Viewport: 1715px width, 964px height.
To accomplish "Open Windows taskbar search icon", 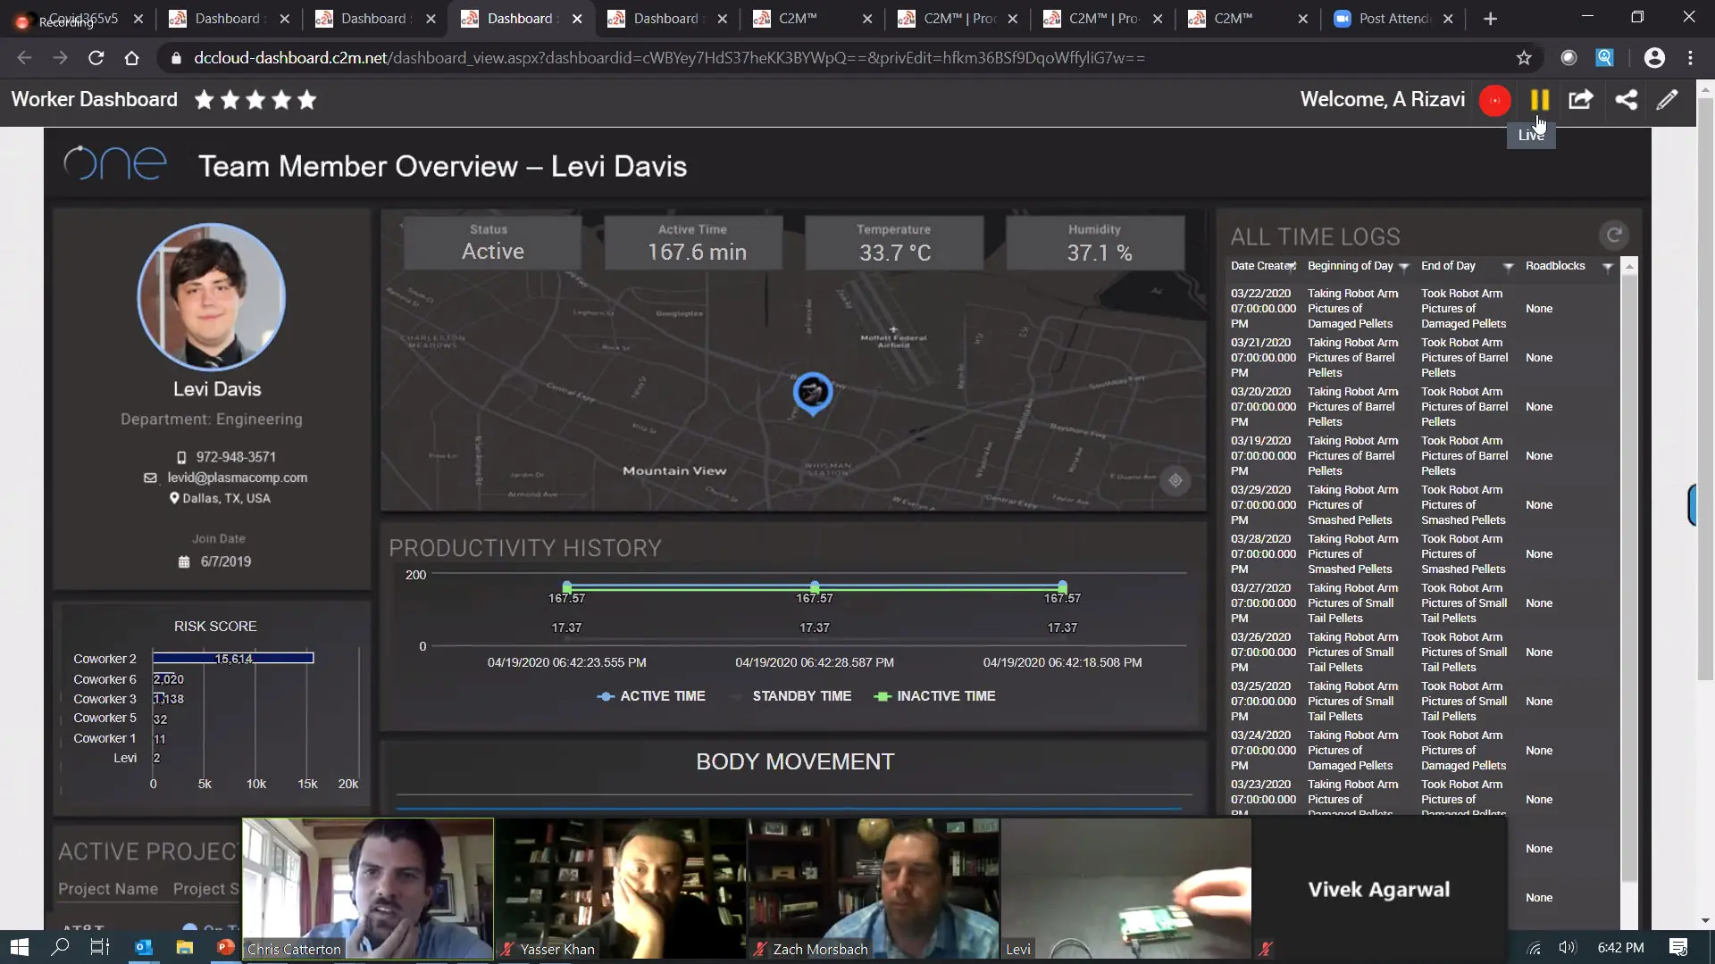I will pos(60,947).
